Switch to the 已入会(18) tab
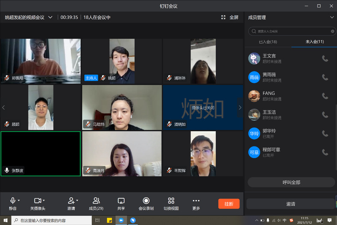The width and height of the screenshot is (337, 225). 267,42
